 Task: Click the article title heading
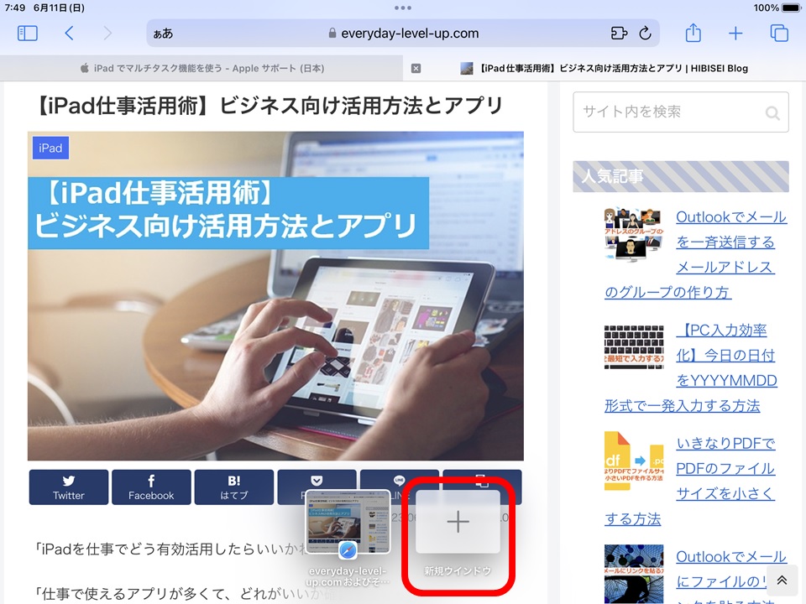[x=269, y=106]
